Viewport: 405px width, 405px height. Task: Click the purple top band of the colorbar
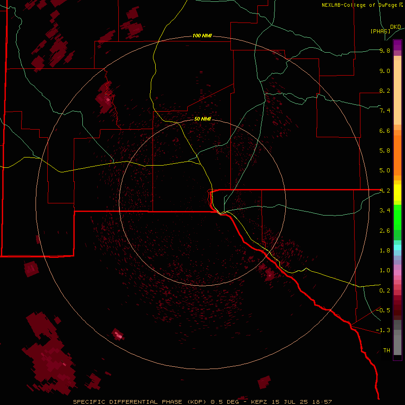point(397,45)
